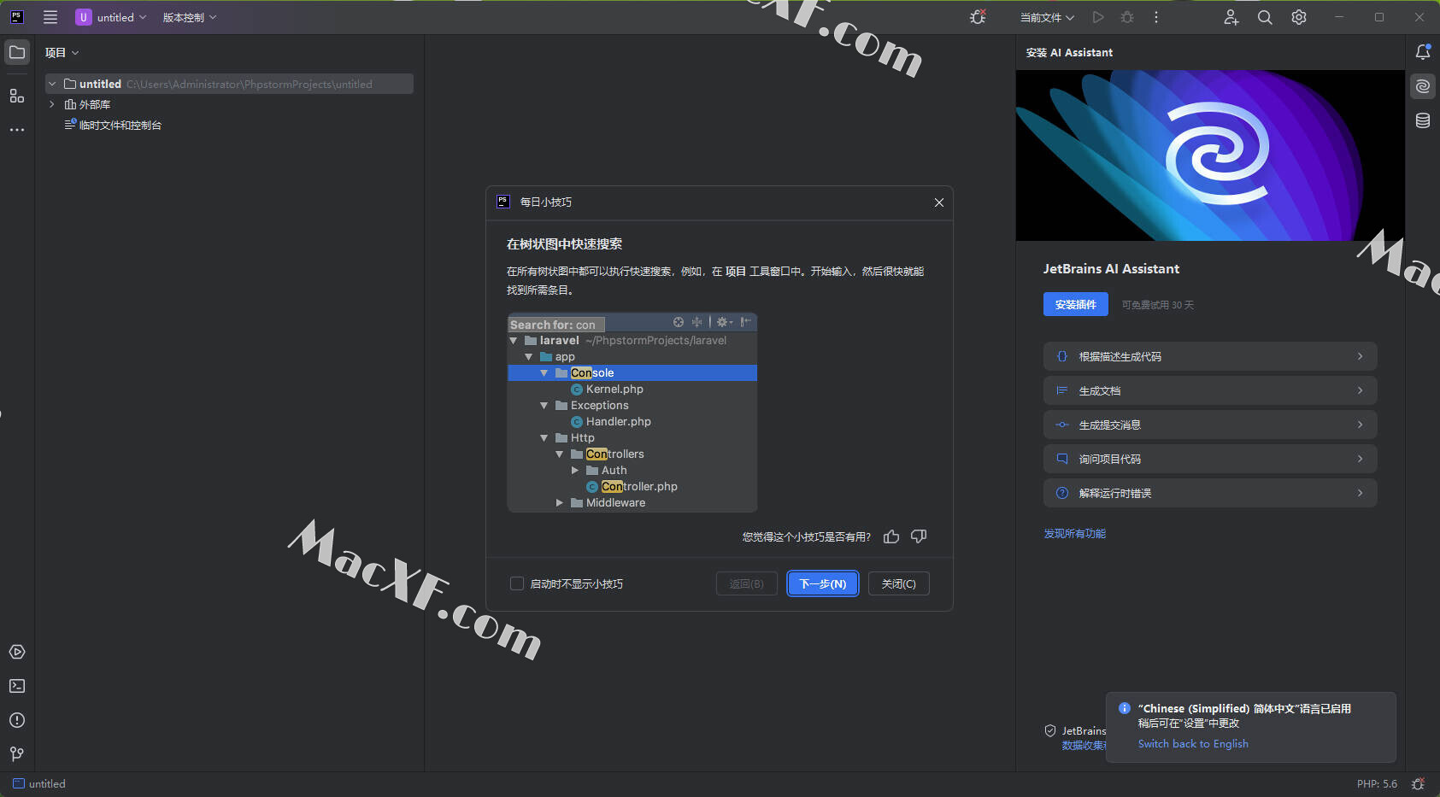Click the Debug bug icon in toolbar
The image size is (1440, 797).
click(1127, 17)
